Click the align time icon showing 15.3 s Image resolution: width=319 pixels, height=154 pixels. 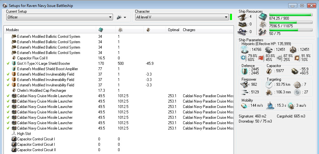tap(270, 105)
